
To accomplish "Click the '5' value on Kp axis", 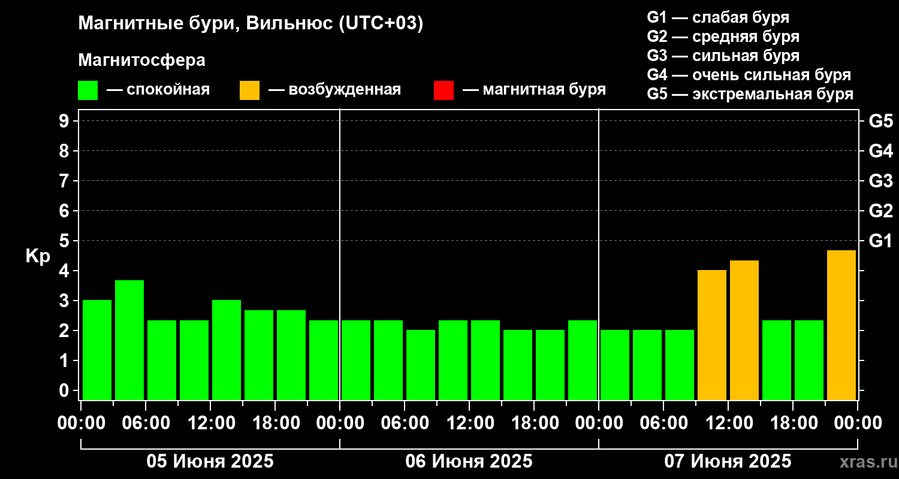I will click(65, 241).
